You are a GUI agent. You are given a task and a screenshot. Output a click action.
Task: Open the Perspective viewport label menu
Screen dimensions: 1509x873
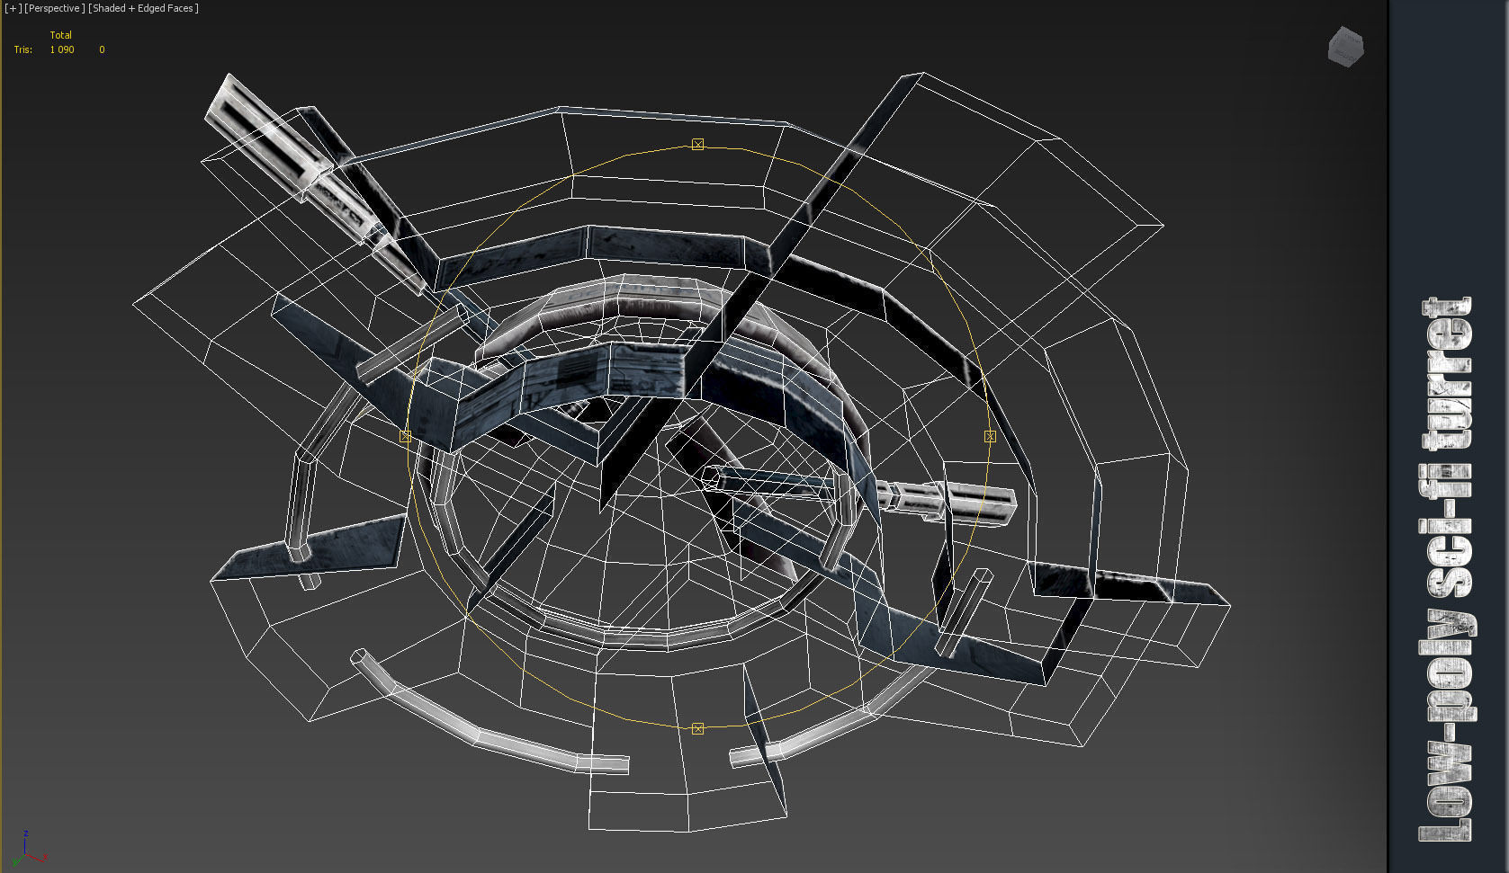54,8
